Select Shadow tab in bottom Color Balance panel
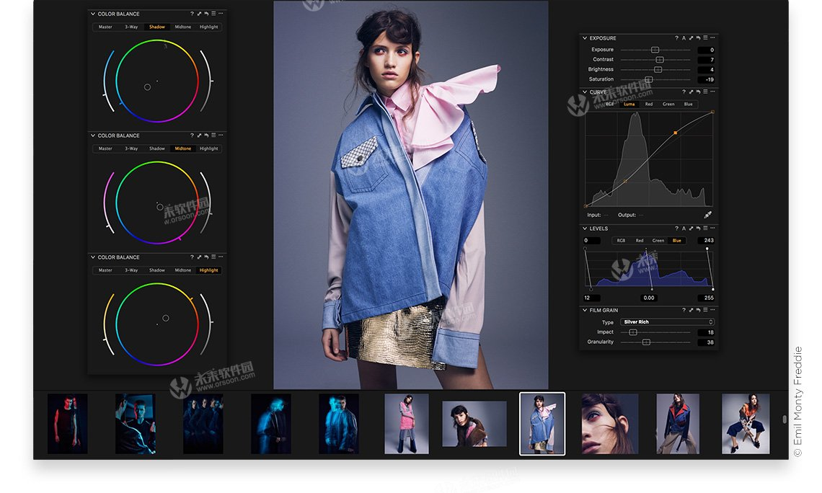The image size is (822, 493). coord(156,270)
